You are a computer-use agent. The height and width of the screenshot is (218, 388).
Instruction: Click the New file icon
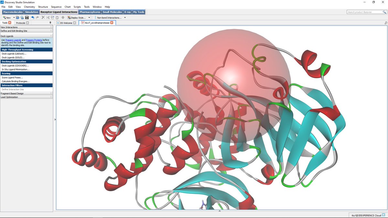pos(5,17)
